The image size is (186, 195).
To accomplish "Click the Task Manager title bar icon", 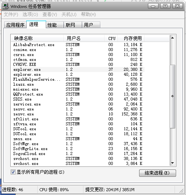I will tap(5, 6).
